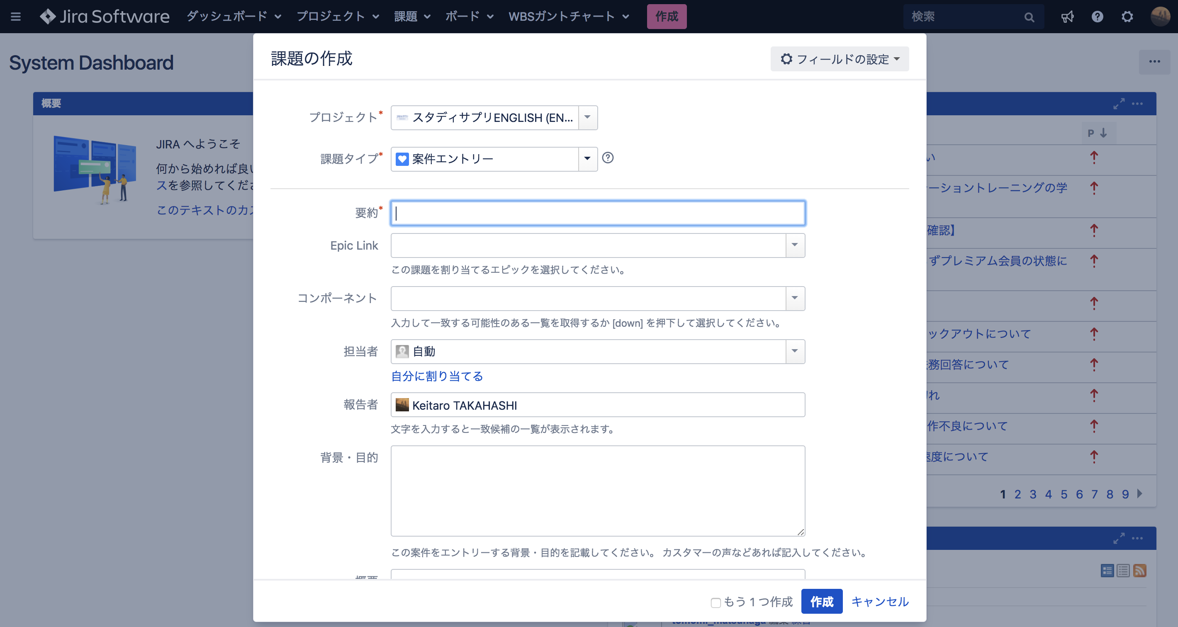Open the ボード top menu
The height and width of the screenshot is (627, 1178).
click(x=469, y=17)
